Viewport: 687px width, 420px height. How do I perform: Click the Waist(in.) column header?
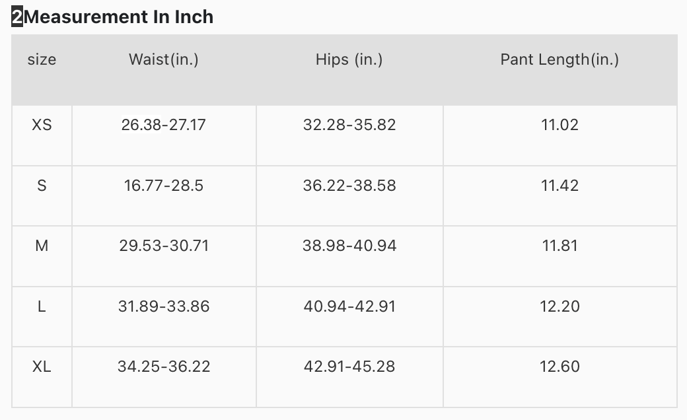pos(164,59)
